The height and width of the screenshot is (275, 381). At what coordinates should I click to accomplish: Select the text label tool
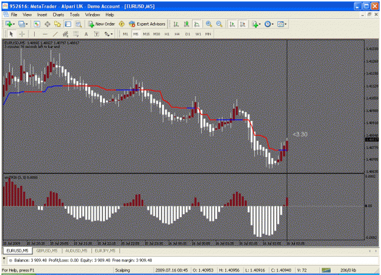pyautogui.click(x=96, y=34)
